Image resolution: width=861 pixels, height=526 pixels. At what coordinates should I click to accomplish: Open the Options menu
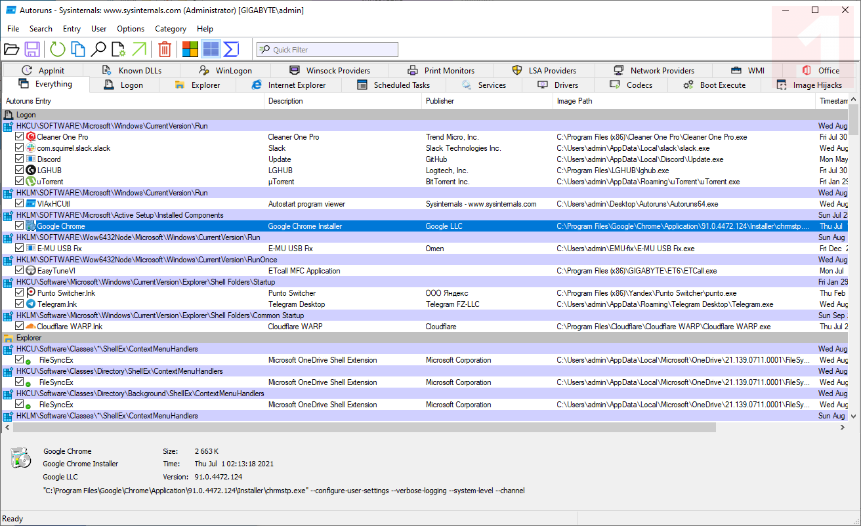pos(131,29)
